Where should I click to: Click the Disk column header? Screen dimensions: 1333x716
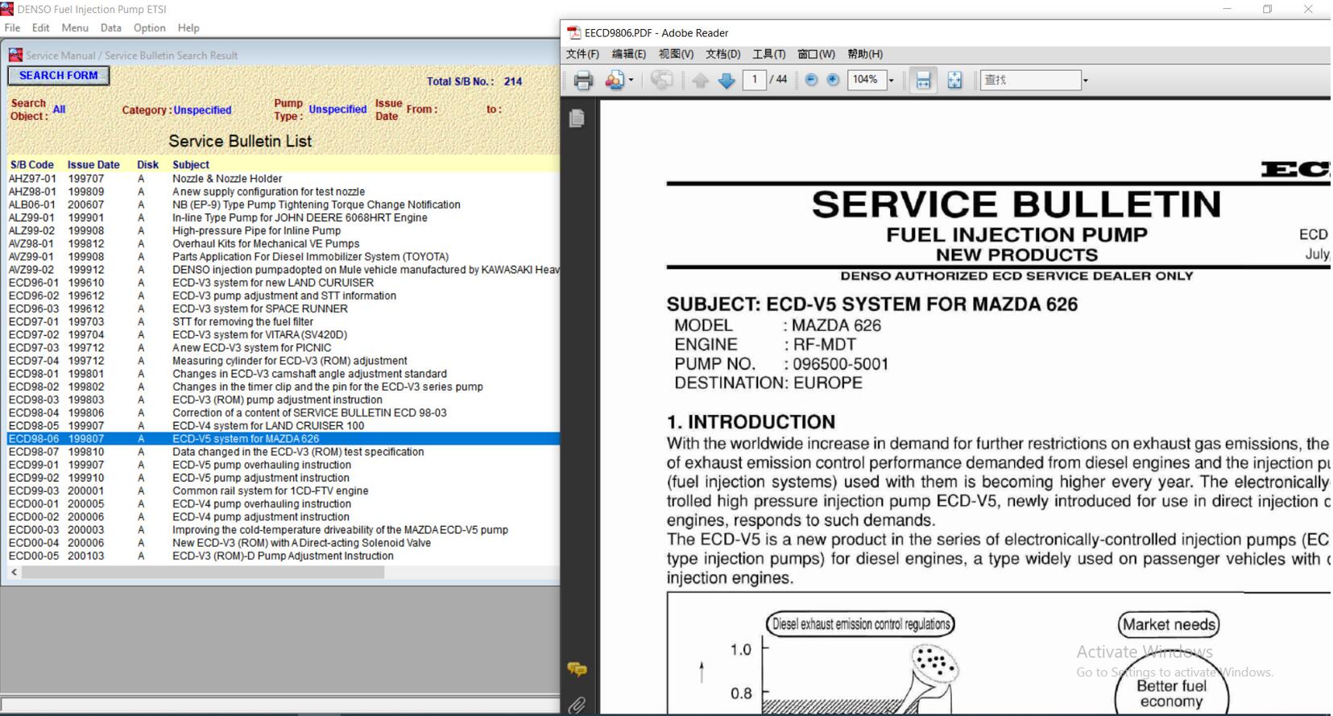coord(147,164)
